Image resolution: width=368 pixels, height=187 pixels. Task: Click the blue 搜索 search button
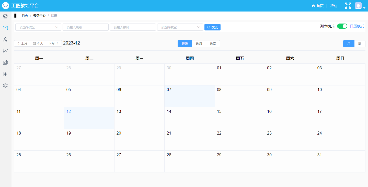point(212,27)
